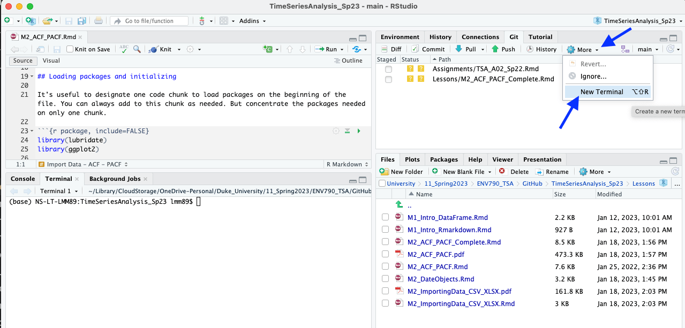Close the M2_ACF_PACF.Rmd editor tab
685x328 pixels.
coord(80,37)
